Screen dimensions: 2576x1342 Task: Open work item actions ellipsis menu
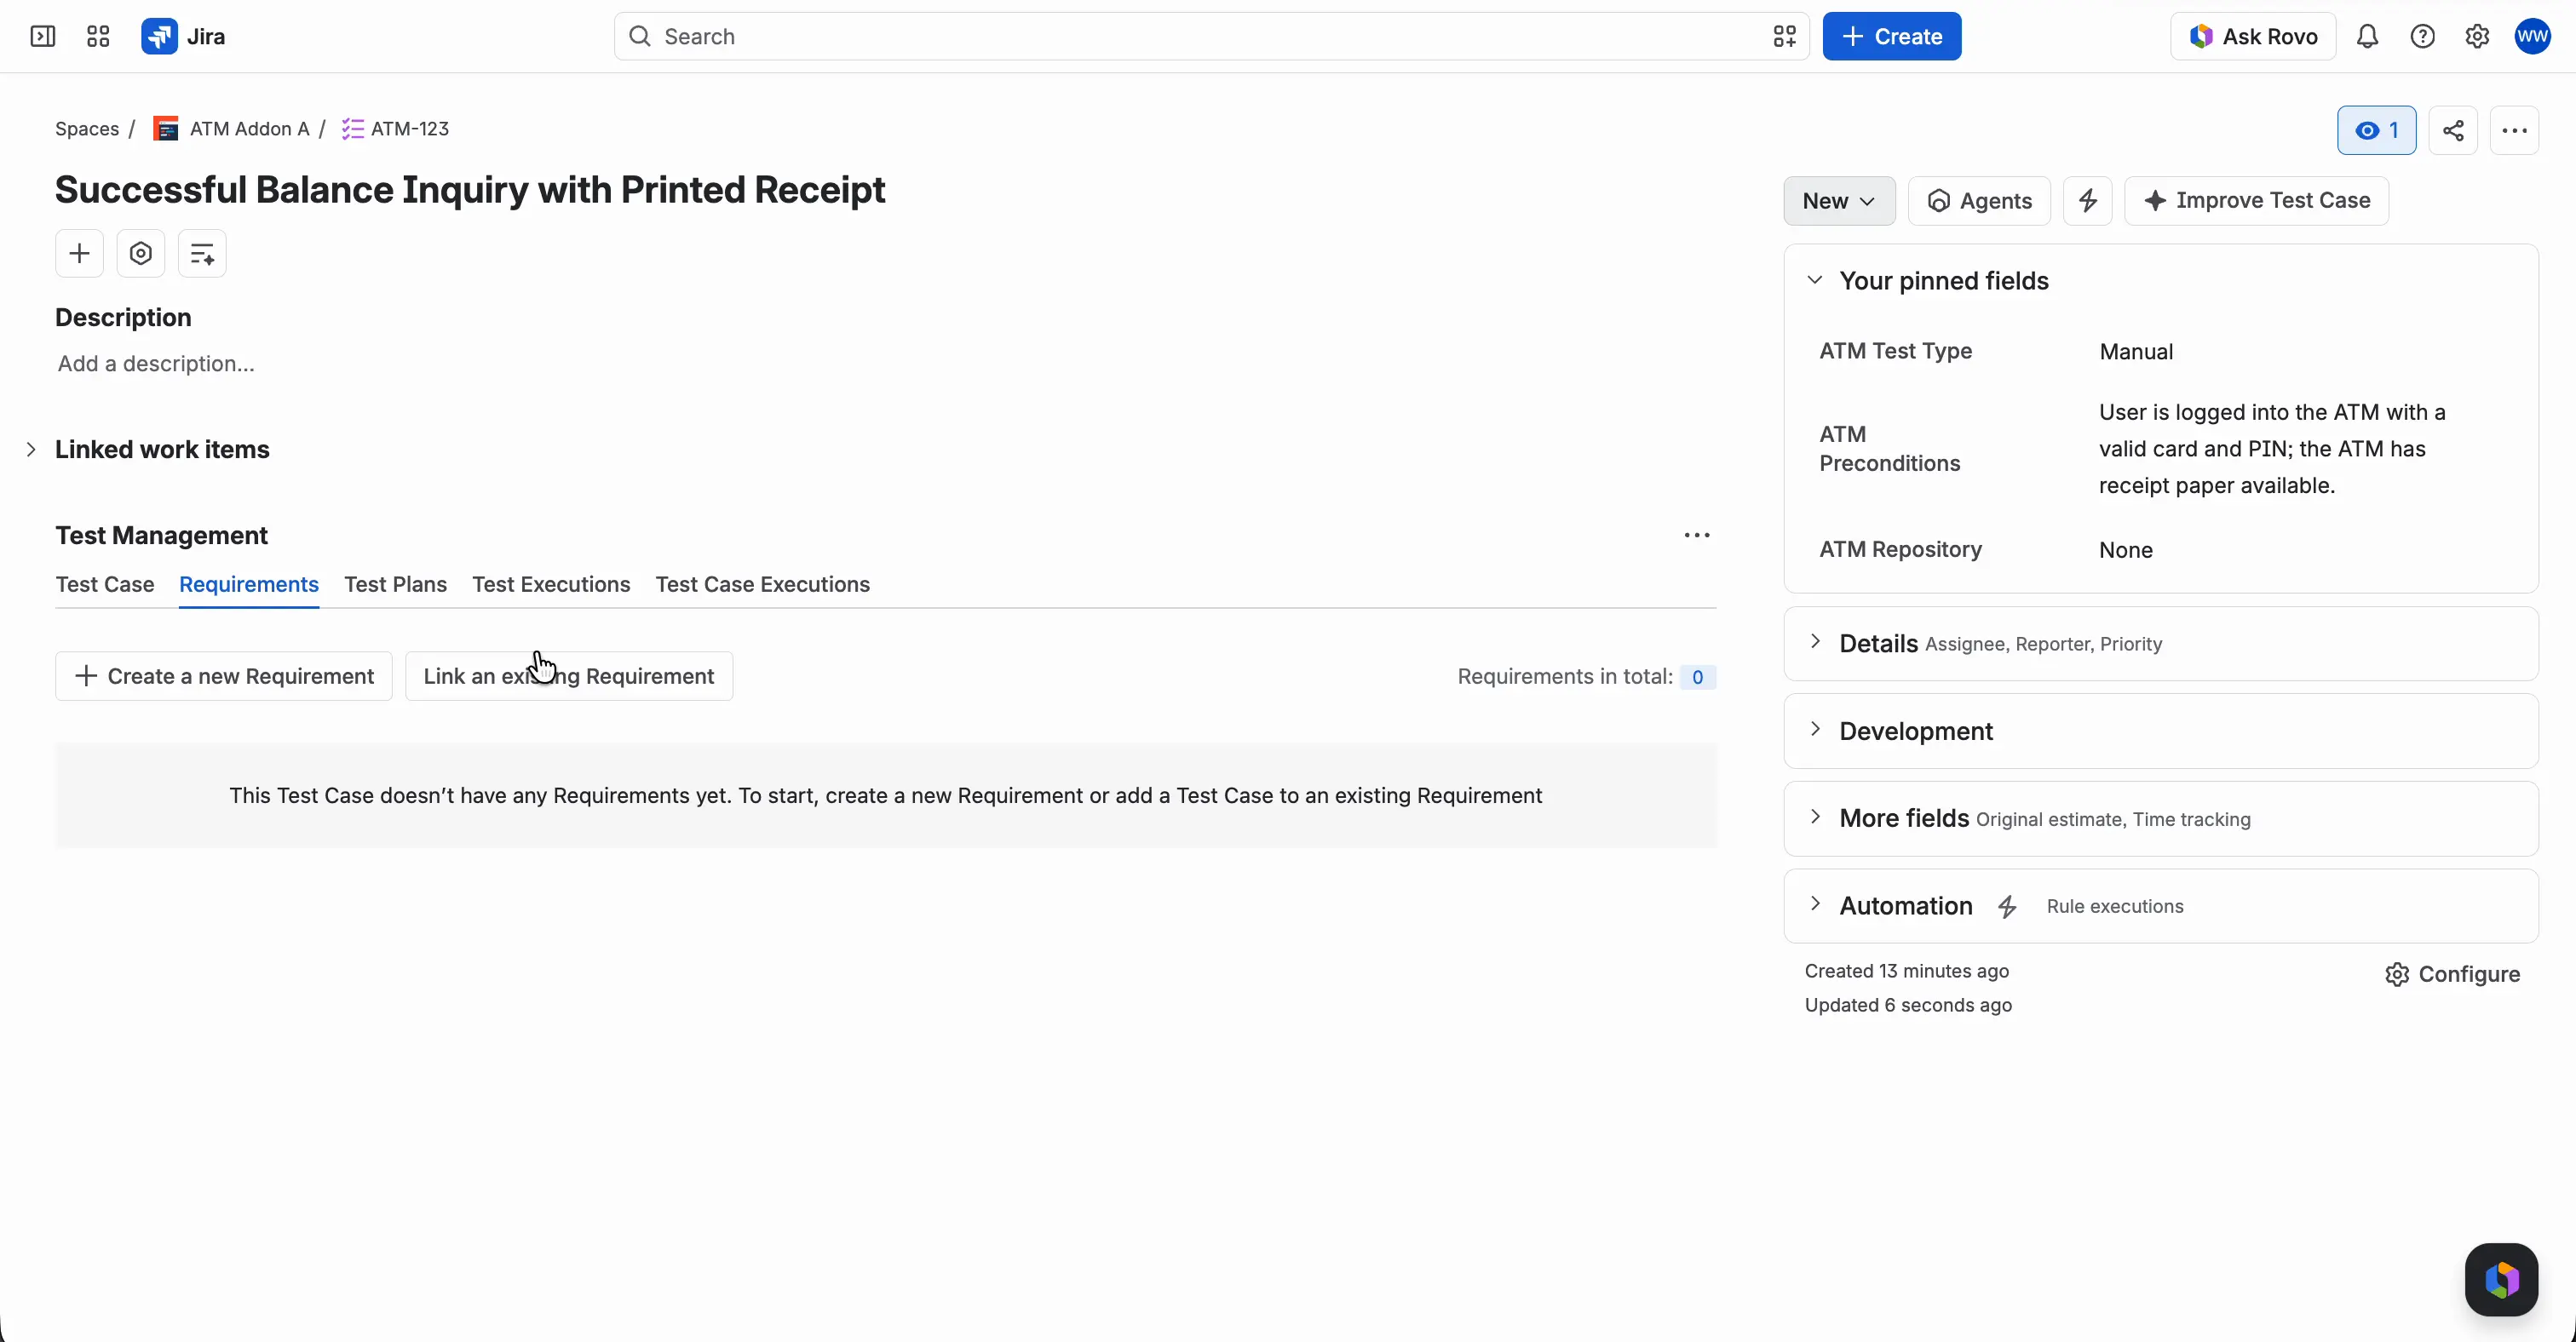2514,131
